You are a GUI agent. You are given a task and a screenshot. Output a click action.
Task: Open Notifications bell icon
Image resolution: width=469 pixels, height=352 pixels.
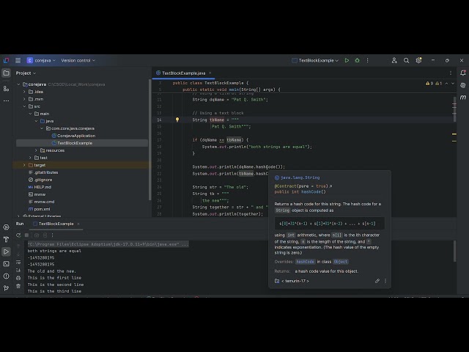click(x=463, y=73)
